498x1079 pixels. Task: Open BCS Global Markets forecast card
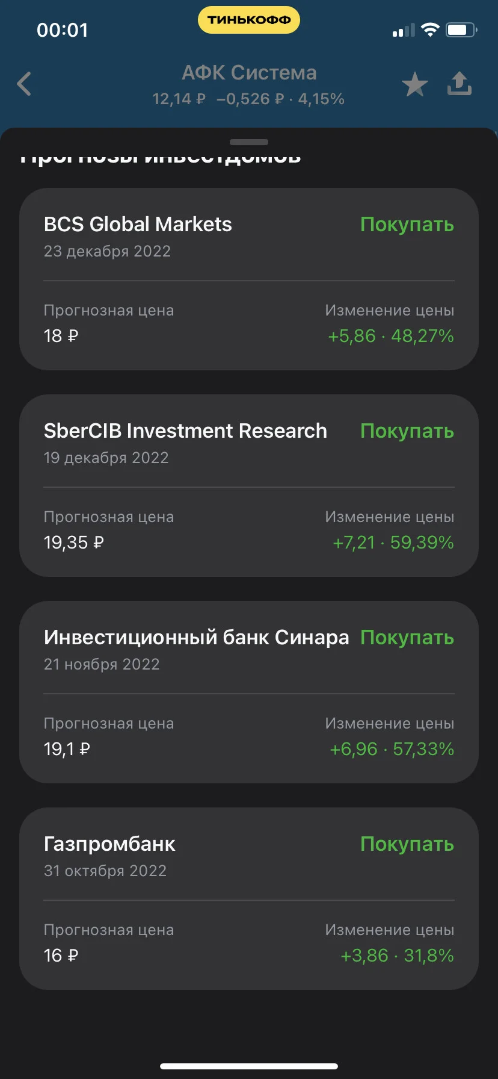pyautogui.click(x=249, y=279)
